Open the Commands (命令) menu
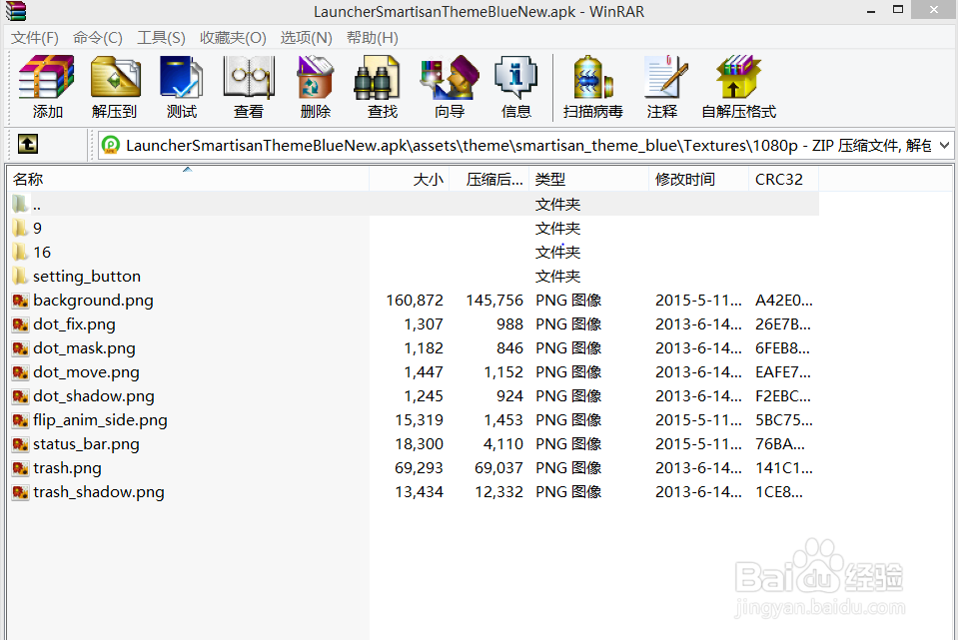958x640 pixels. [x=97, y=38]
